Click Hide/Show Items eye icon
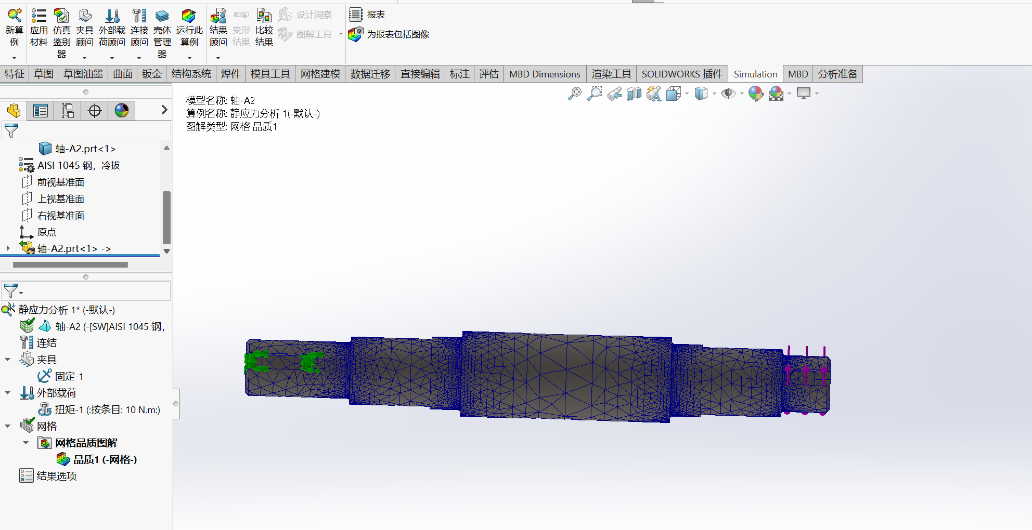Image resolution: width=1032 pixels, height=530 pixels. (728, 94)
